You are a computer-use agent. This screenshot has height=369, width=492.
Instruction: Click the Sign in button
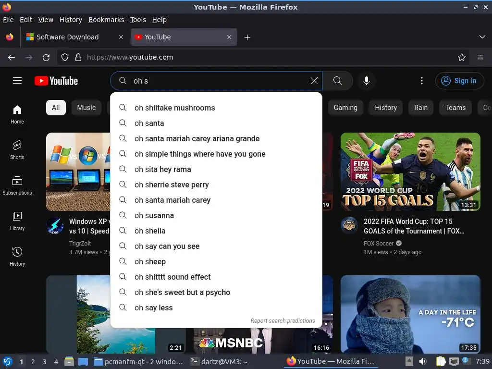click(x=459, y=81)
